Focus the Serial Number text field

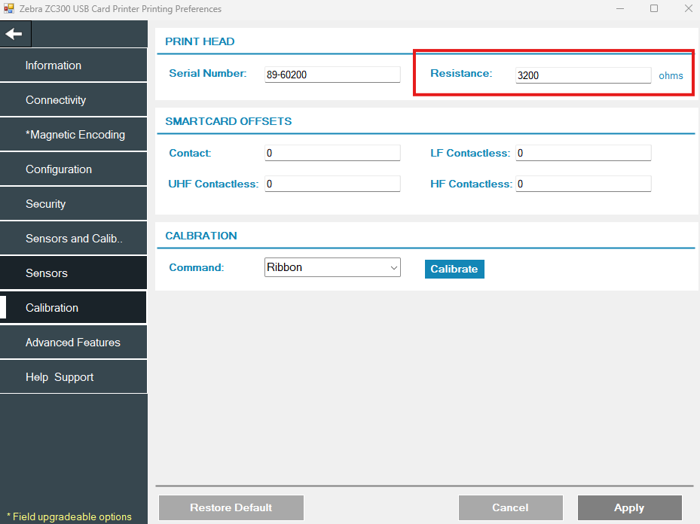click(x=332, y=75)
